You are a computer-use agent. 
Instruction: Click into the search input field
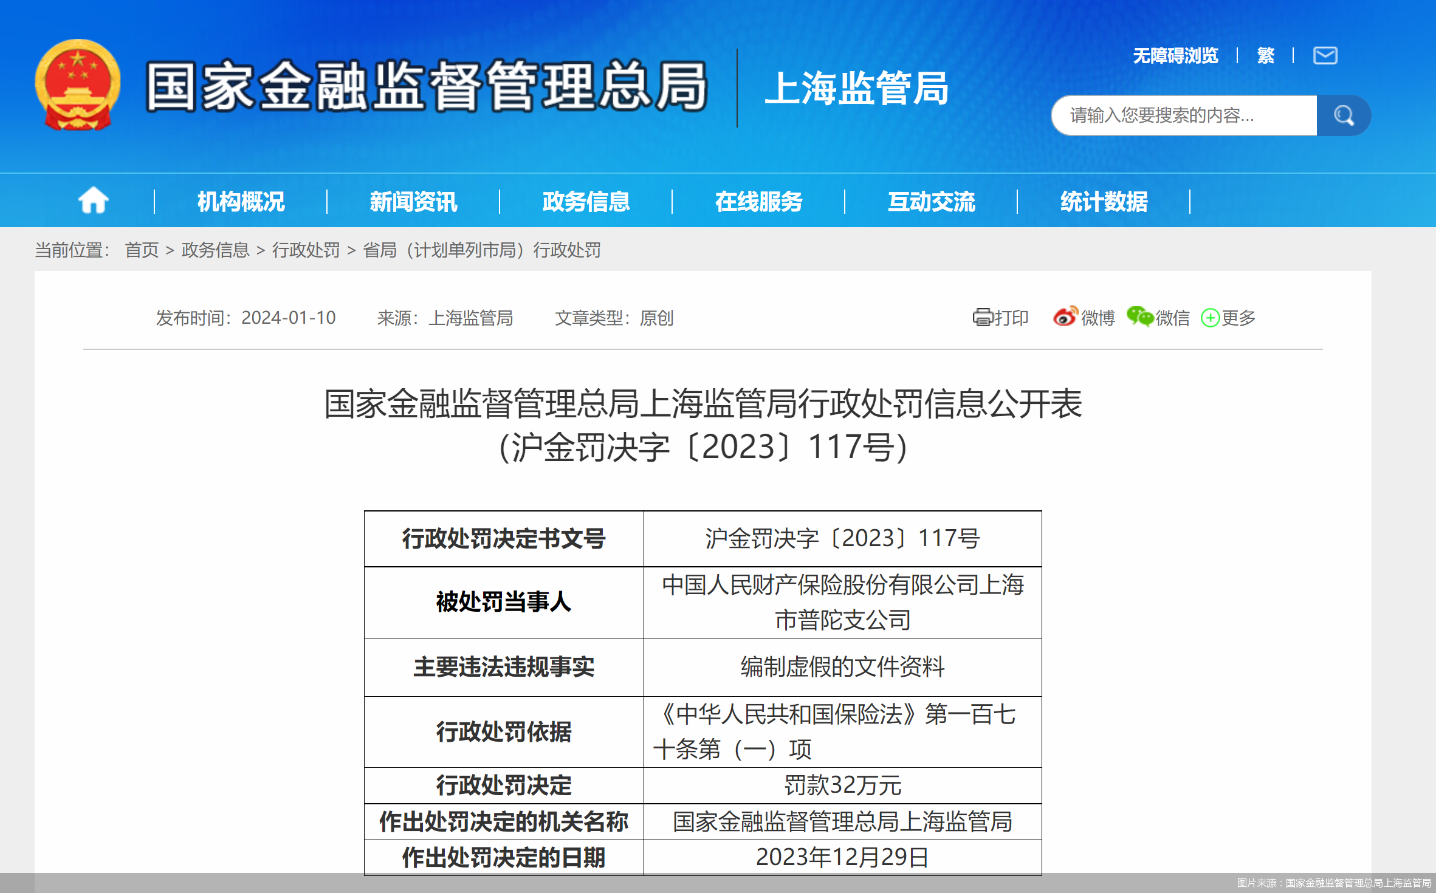click(1184, 115)
